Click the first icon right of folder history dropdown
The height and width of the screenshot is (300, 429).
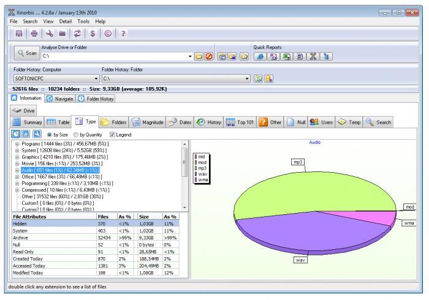pos(258,79)
